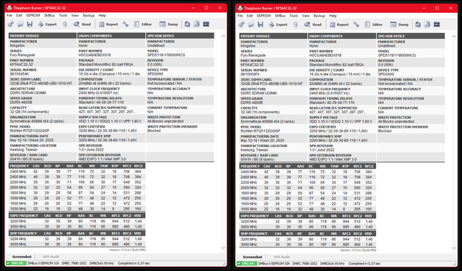Click 'DDR5 SDRAM UDIMM' architecture in right window

coord(258,93)
